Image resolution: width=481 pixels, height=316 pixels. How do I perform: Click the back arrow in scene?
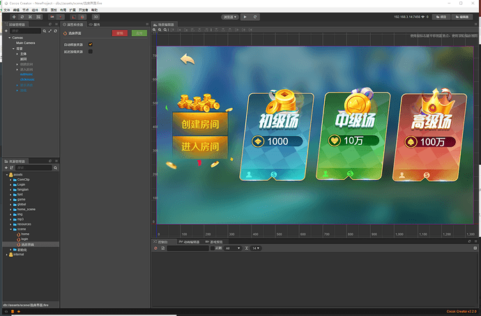[188, 58]
